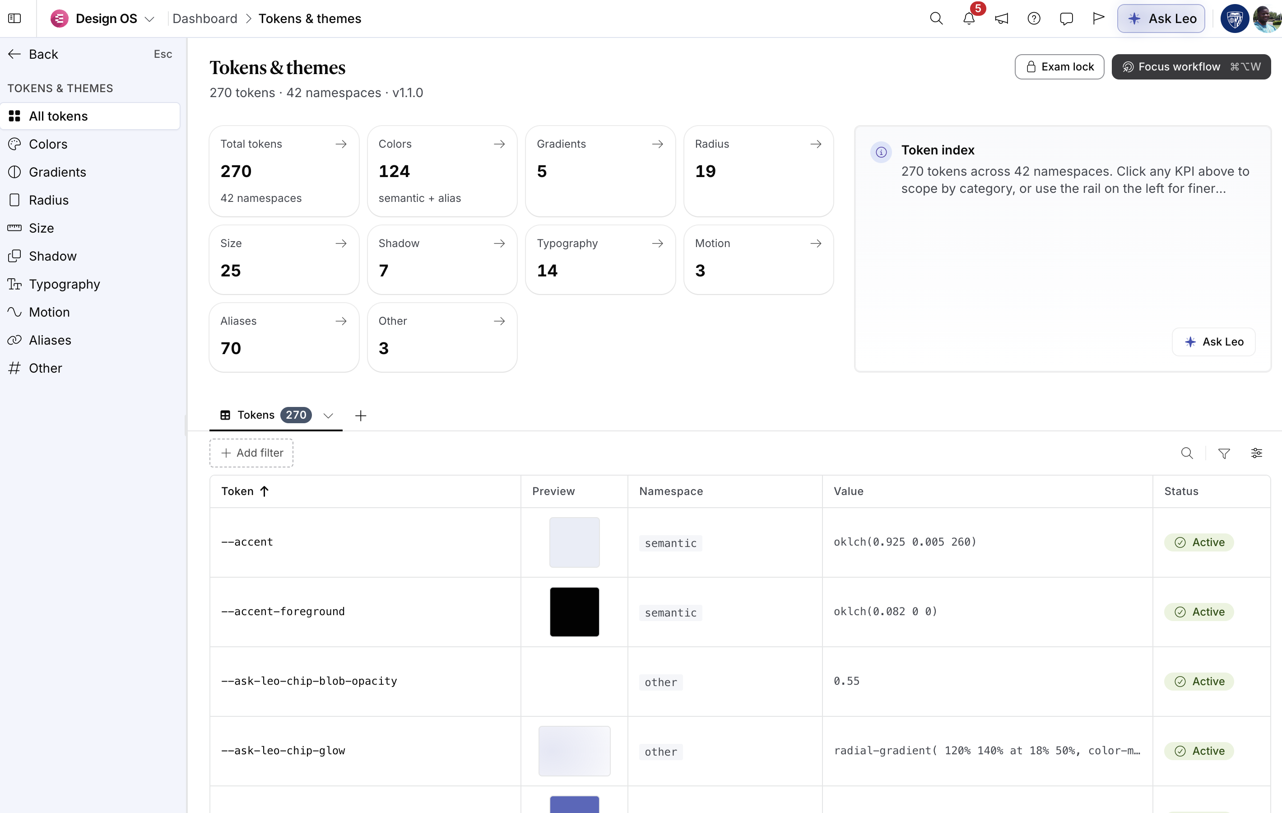
Task: Open Radius card arrow
Action: pyautogui.click(x=816, y=144)
